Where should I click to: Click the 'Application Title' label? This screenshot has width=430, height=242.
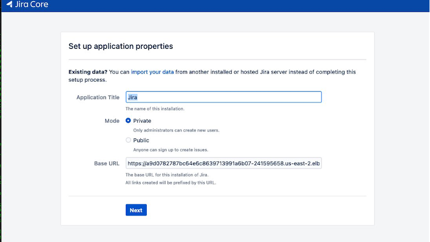[x=98, y=98]
